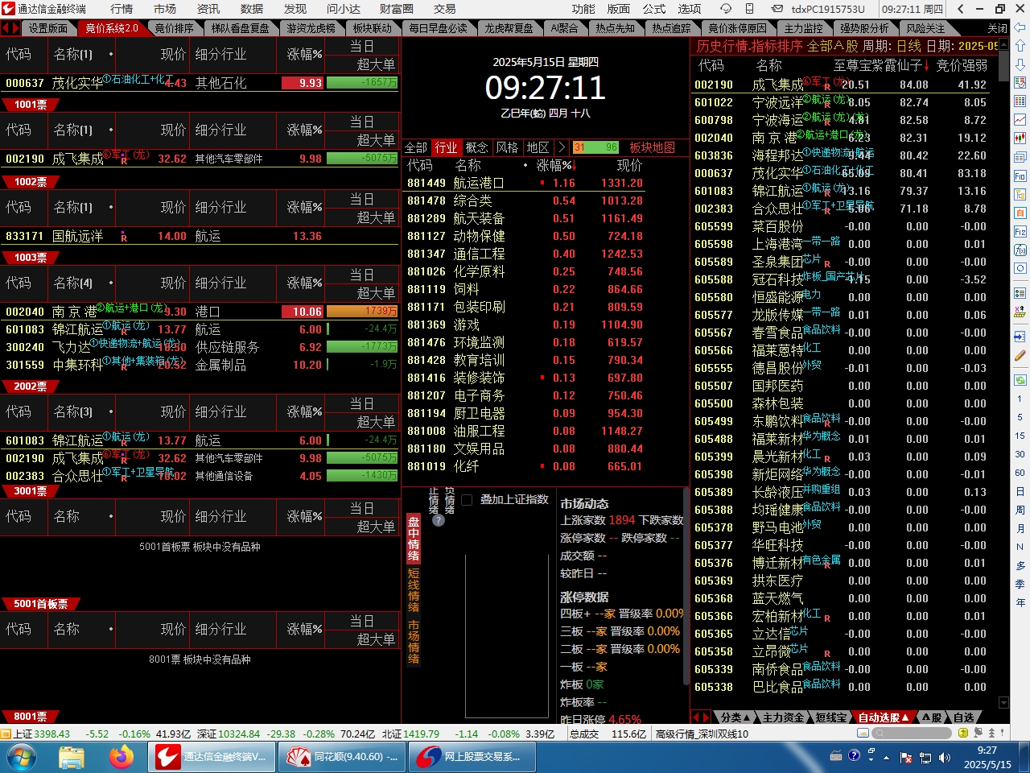Click the 成飞集成 row under 1001票
This screenshot has height=773, width=1030.
200,159
